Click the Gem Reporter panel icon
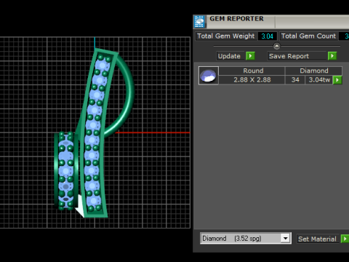 (199, 22)
